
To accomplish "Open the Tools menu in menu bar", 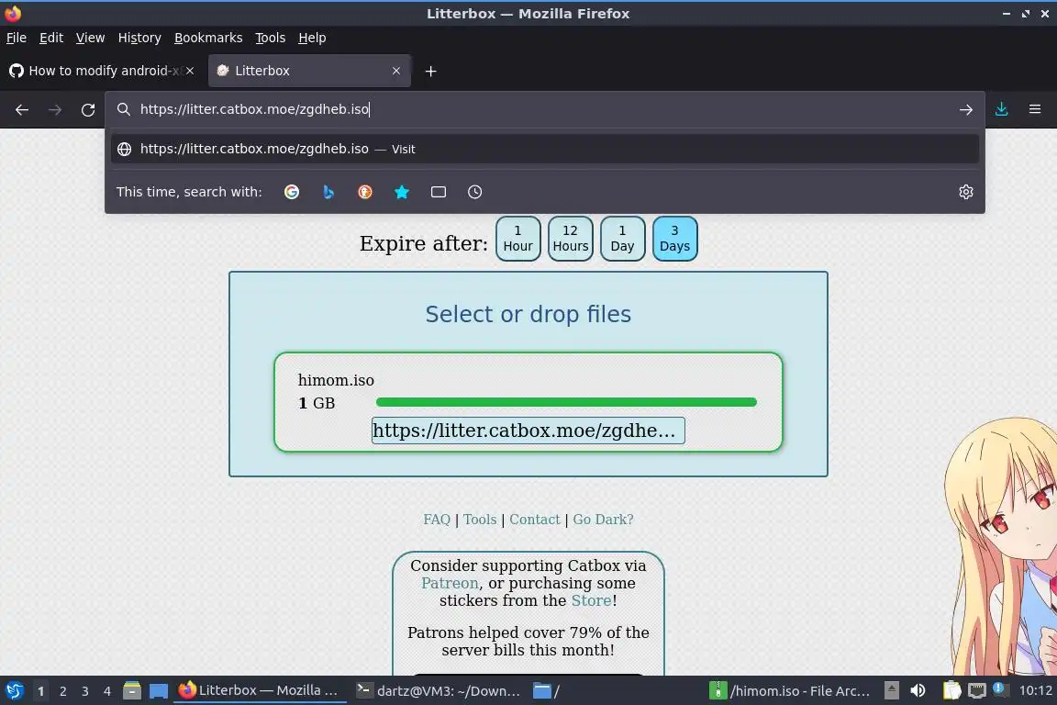I will tap(271, 38).
